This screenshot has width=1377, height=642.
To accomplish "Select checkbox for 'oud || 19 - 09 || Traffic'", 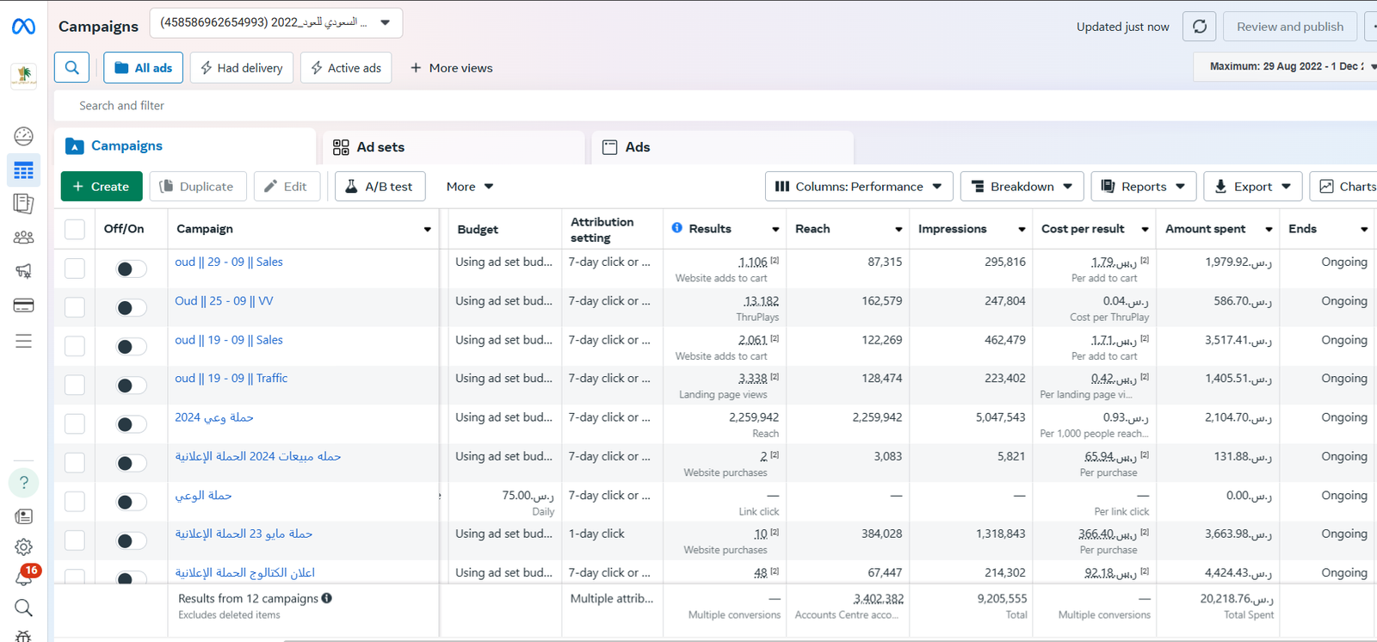I will (x=75, y=385).
